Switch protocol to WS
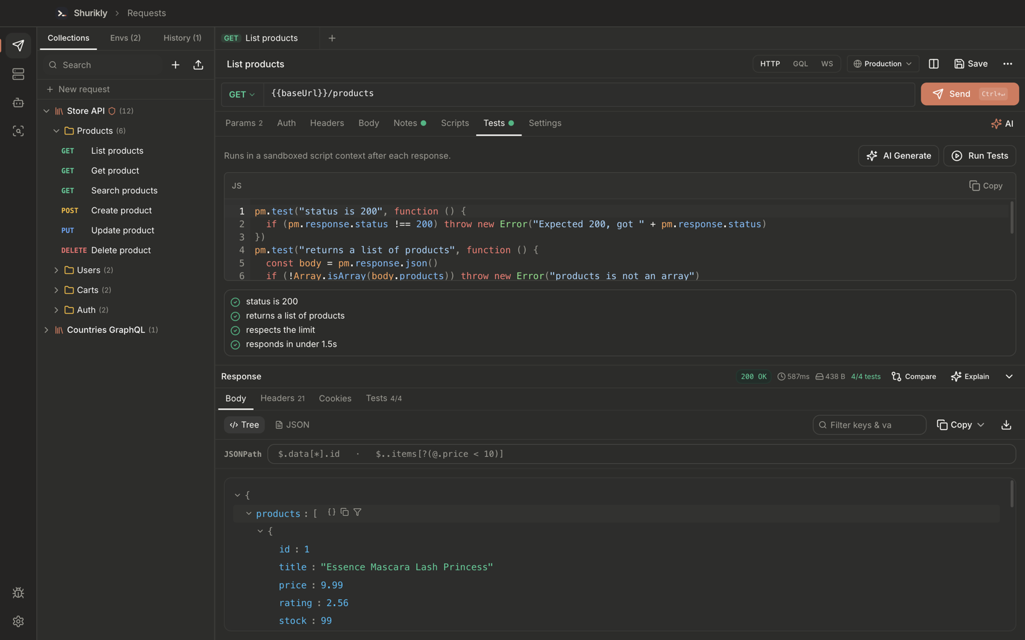 [x=827, y=64]
